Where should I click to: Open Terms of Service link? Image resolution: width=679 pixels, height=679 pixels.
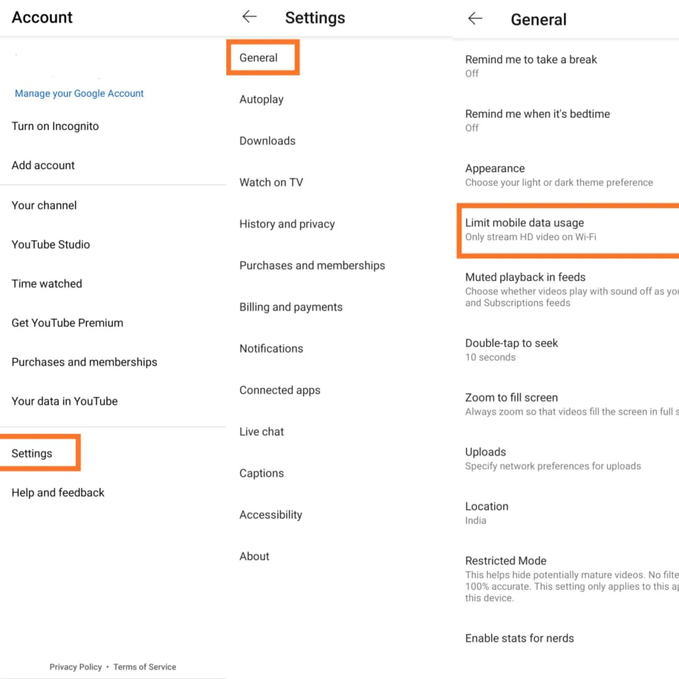coord(145,667)
